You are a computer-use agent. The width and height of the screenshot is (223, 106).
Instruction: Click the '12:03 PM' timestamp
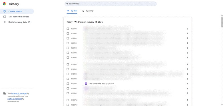[74, 100]
